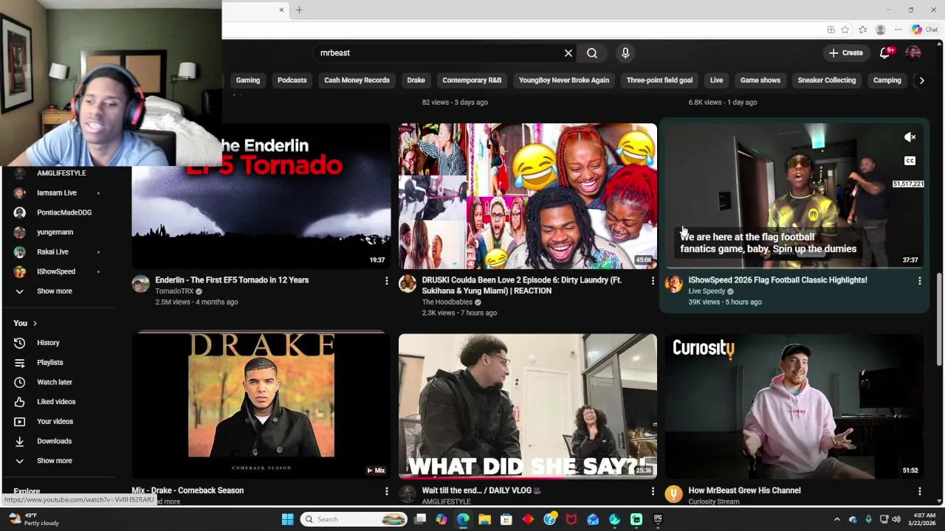Unmute the IShowSpeed preview video

point(910,137)
